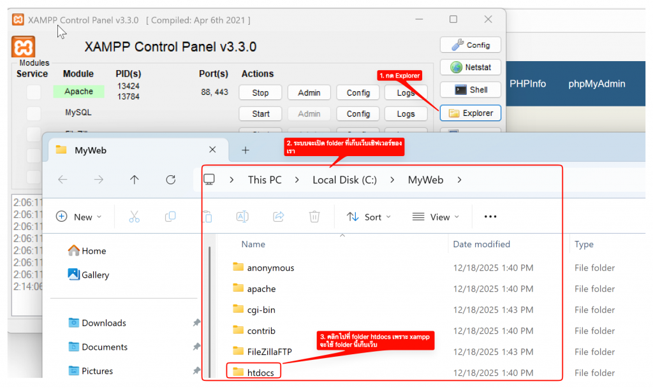Select the MyWeb explorer tab
This screenshot has height=388, width=653.
pos(91,150)
